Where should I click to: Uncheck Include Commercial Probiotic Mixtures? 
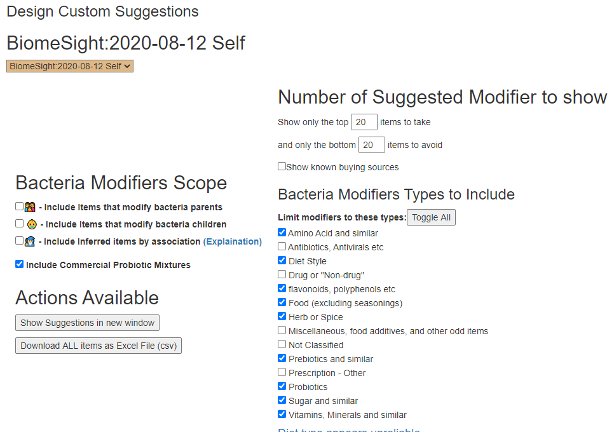click(20, 264)
